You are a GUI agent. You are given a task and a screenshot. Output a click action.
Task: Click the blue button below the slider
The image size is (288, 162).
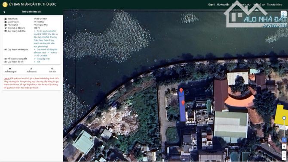(x=284, y=140)
